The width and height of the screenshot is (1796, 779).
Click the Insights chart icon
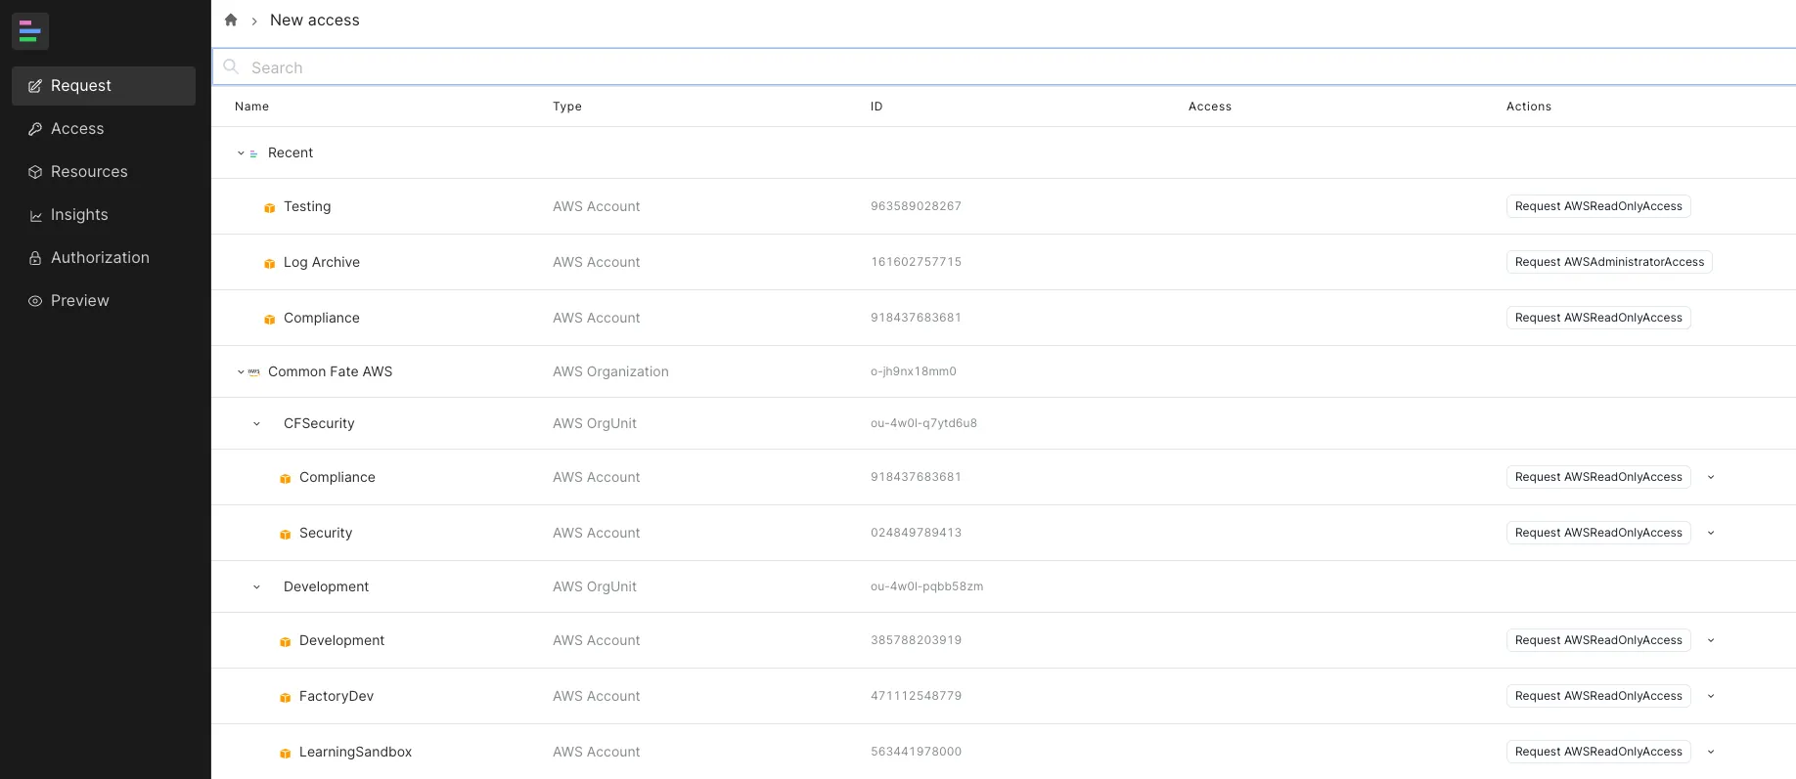point(35,216)
